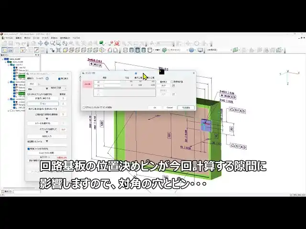The image size is (306, 229).
Task: Click the home view icon
Action: (33, 43)
